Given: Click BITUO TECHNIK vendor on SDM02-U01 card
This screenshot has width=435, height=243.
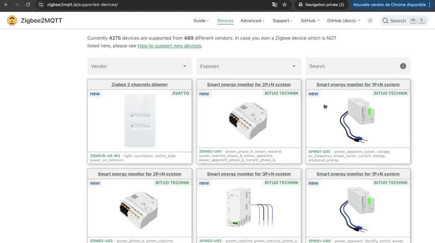Looking at the screenshot, I should (281, 93).
